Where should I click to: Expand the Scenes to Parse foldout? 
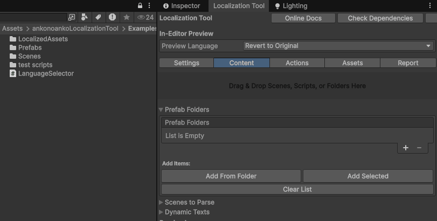(161, 202)
